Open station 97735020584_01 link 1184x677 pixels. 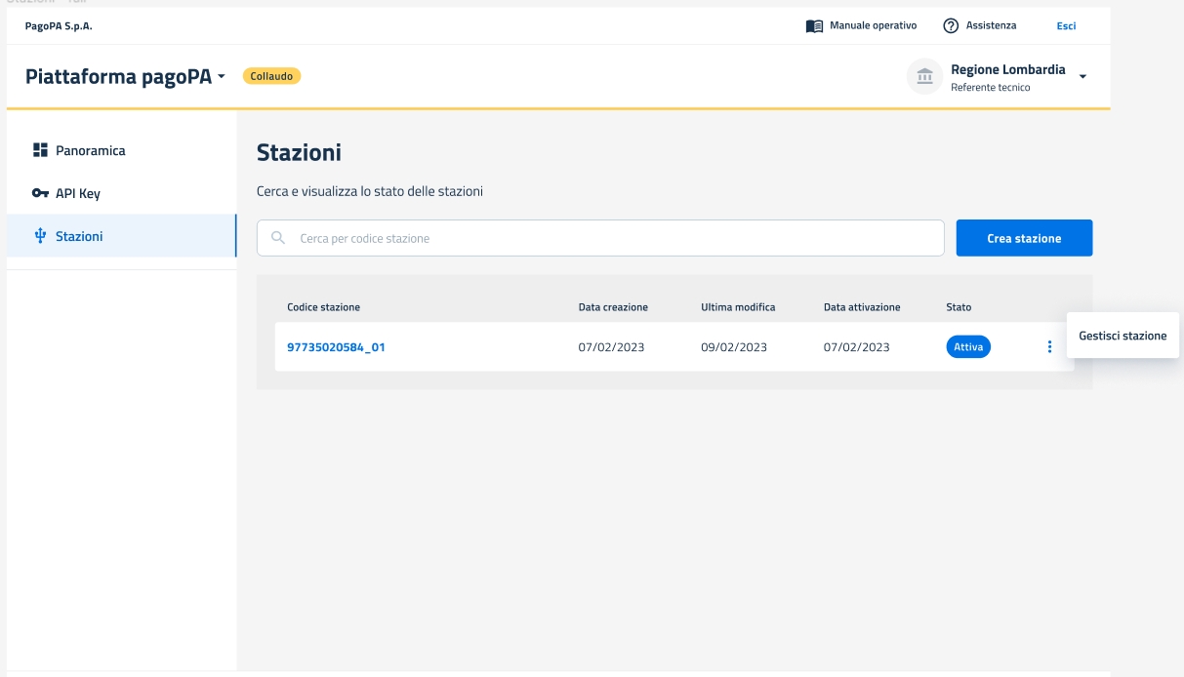coord(336,346)
